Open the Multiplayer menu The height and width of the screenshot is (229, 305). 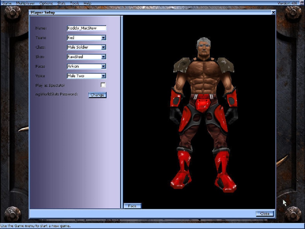click(25, 3)
